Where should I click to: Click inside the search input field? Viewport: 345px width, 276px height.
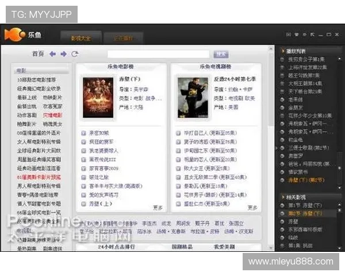(159, 54)
